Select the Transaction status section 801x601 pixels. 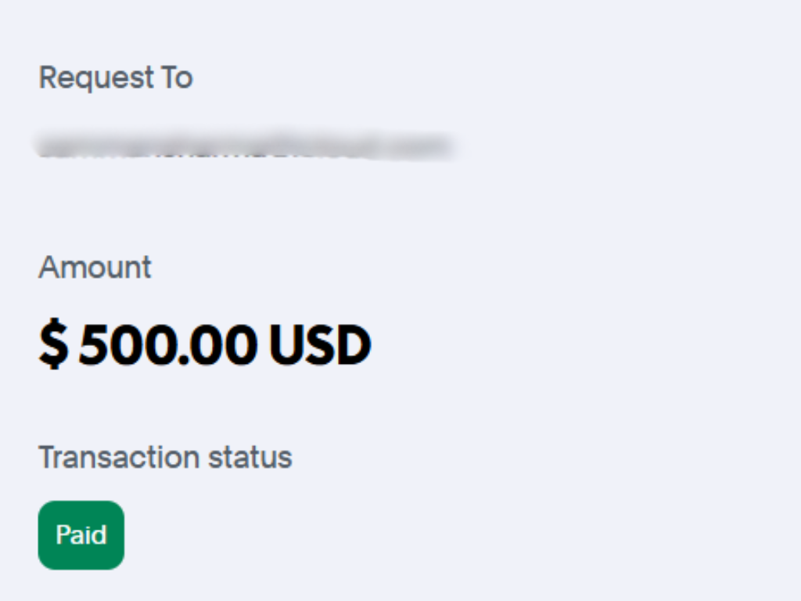[165, 456]
